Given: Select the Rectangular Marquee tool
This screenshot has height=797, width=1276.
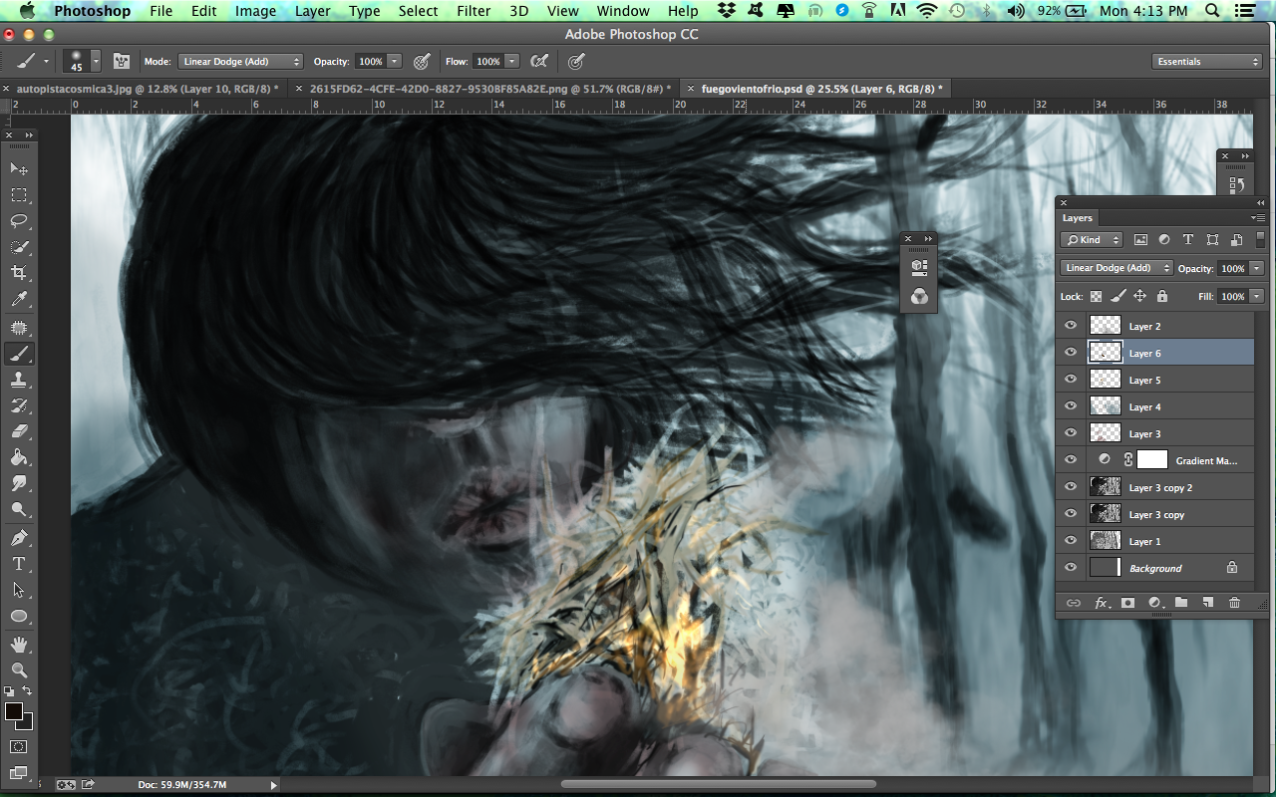Looking at the screenshot, I should (19, 194).
